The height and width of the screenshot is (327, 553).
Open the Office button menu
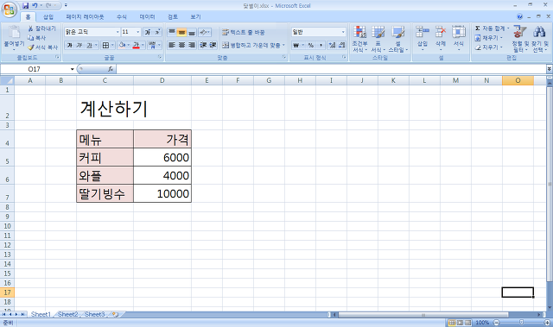pyautogui.click(x=10, y=9)
